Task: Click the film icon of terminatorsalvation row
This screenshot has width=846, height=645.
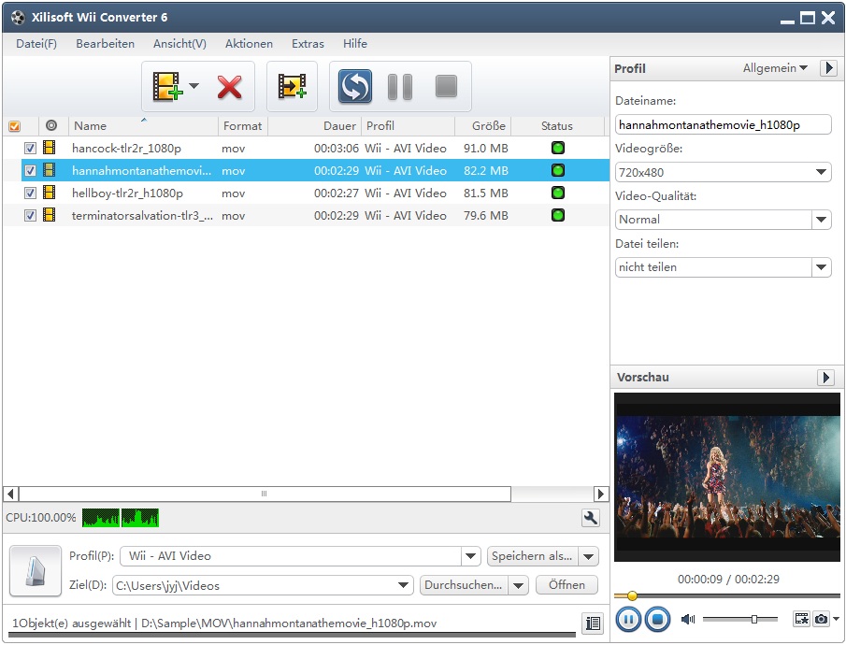Action: [50, 215]
